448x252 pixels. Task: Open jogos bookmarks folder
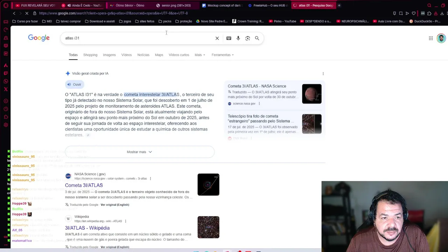pyautogui.click(x=125, y=21)
